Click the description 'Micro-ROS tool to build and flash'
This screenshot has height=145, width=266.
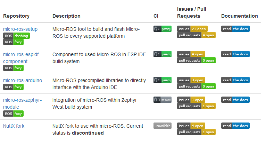coord(96,33)
